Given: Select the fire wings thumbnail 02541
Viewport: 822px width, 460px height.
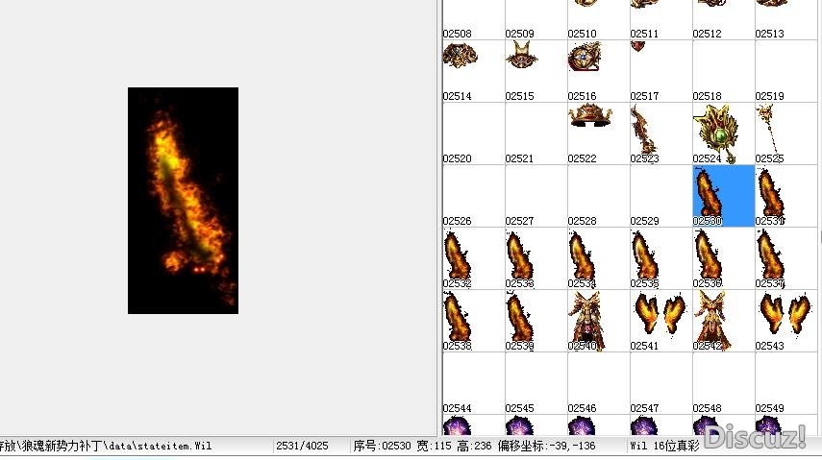Looking at the screenshot, I should click(661, 321).
